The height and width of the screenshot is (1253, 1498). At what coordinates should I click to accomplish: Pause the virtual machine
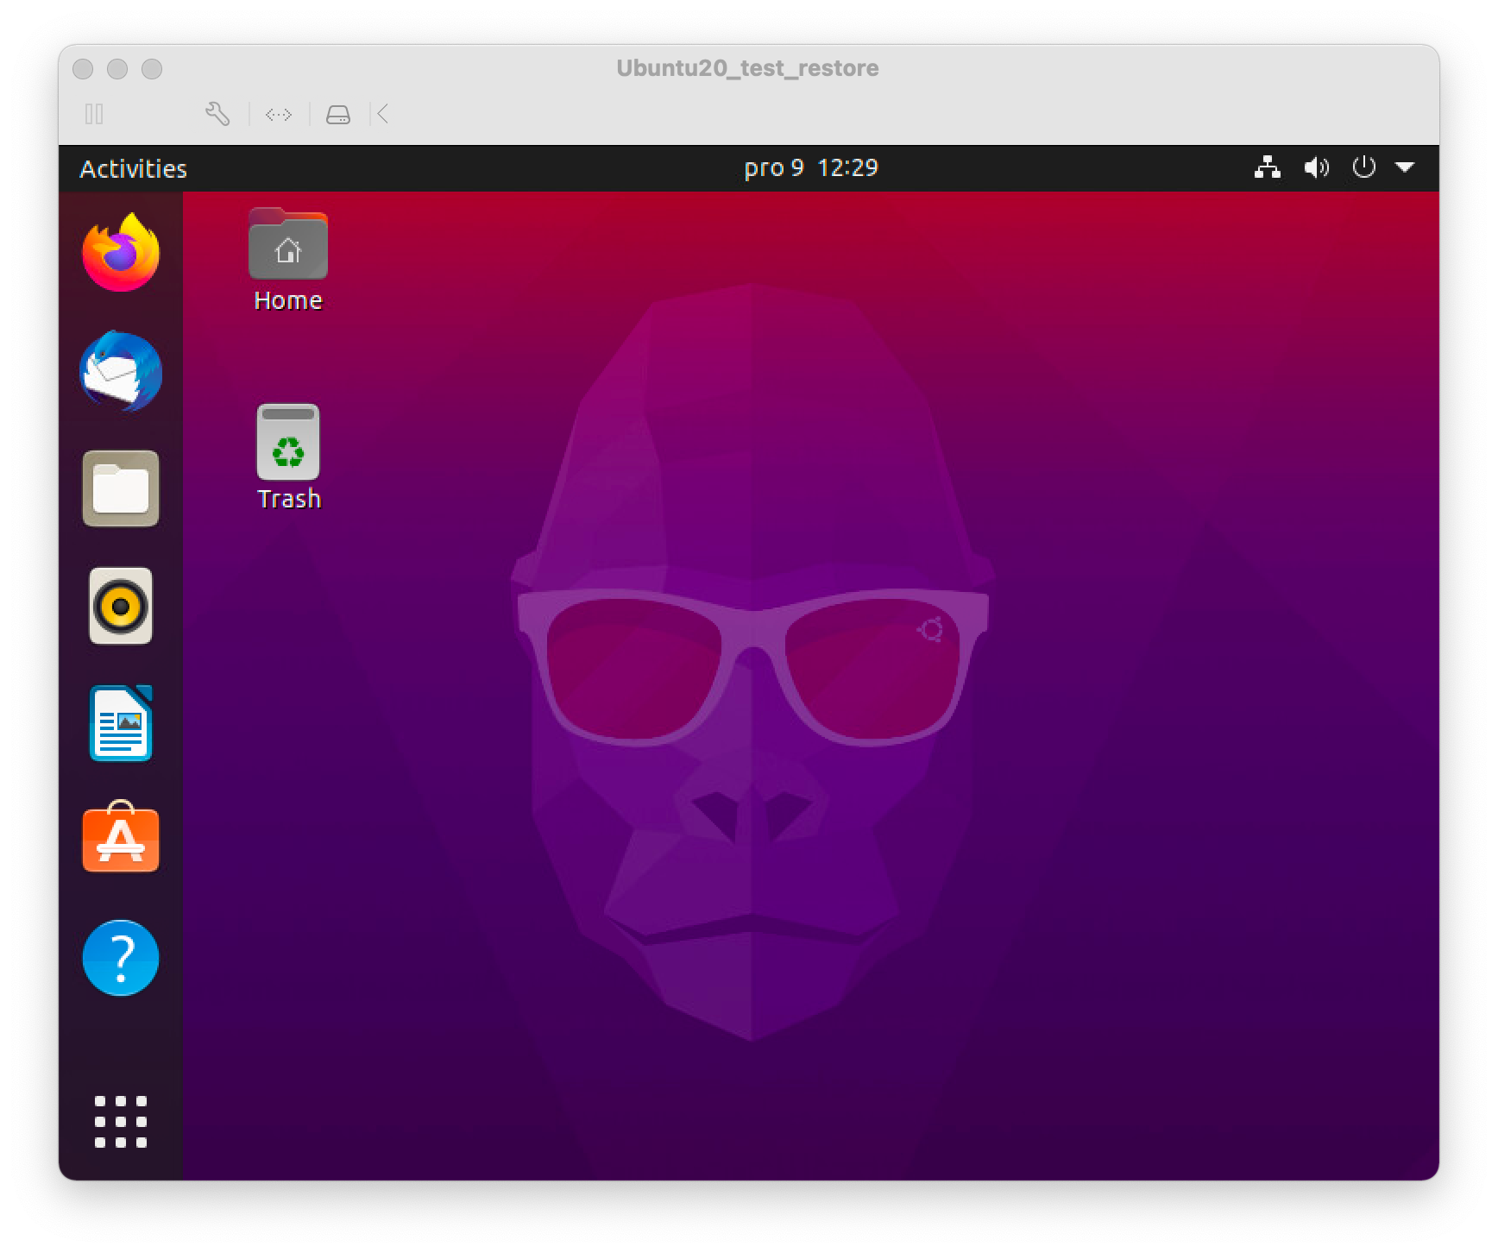94,114
